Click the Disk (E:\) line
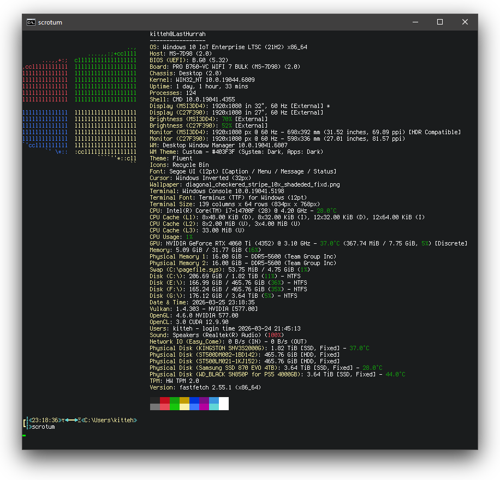This screenshot has width=500, height=480. (228, 282)
